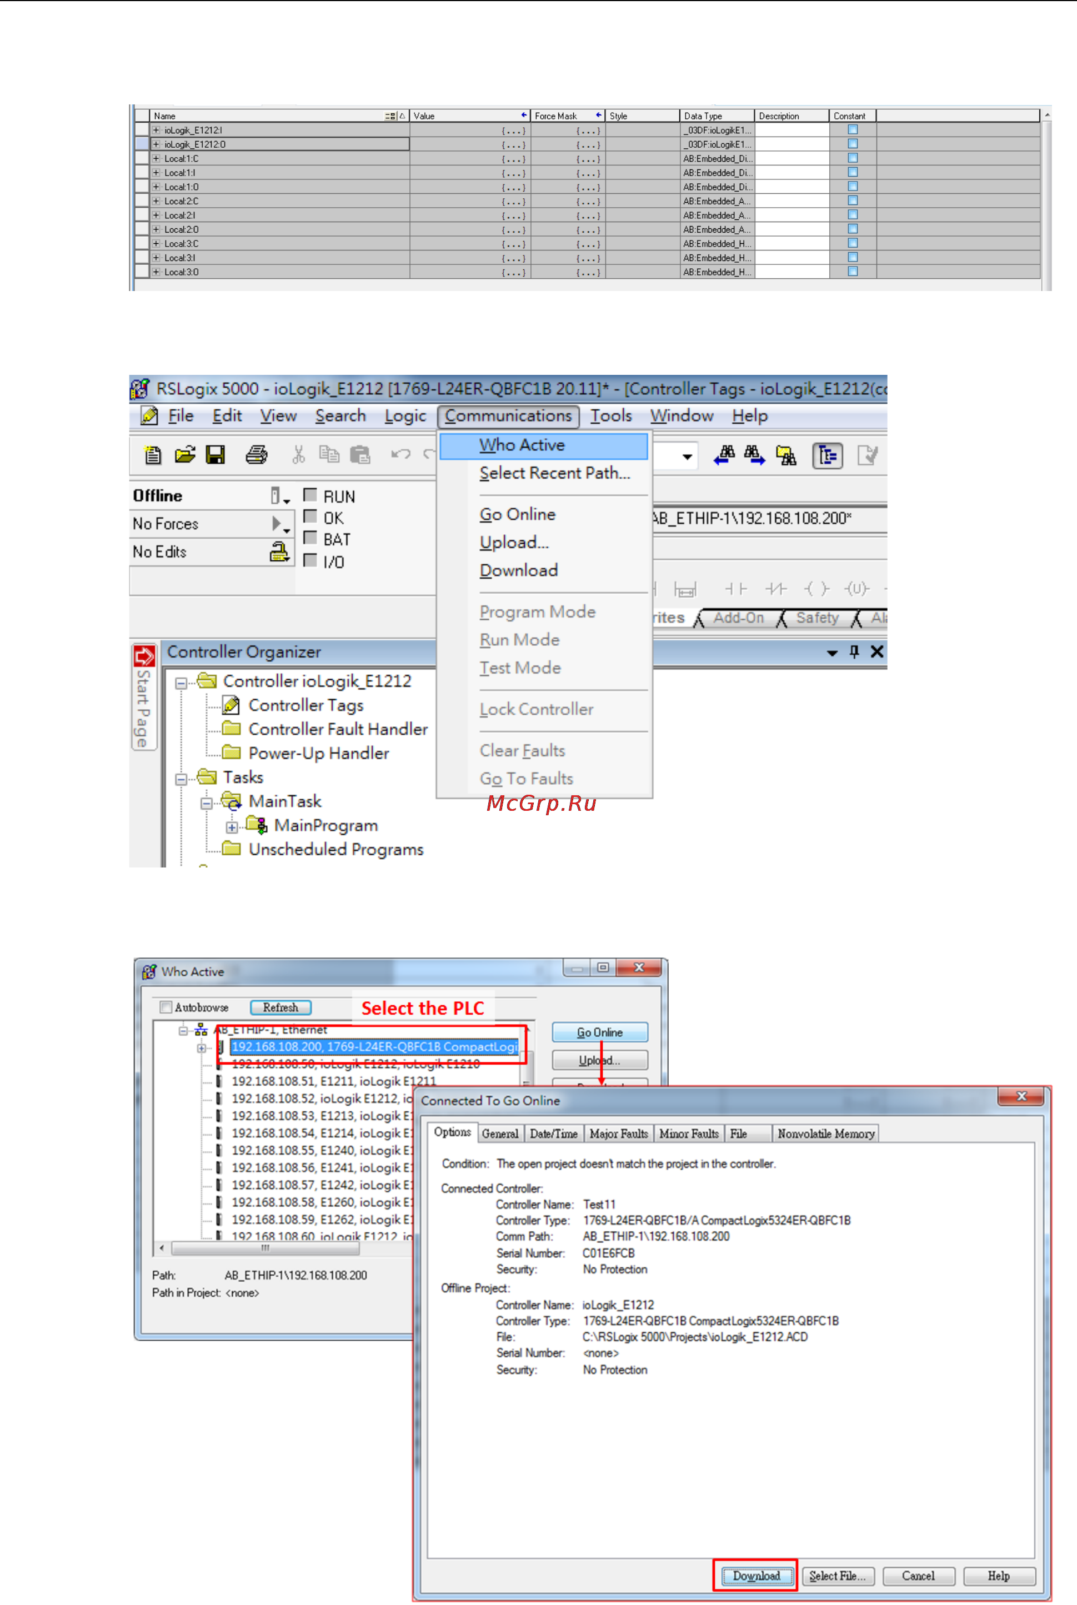Click the Controller Tags pencil icon in tree
This screenshot has height=1605, width=1077.
232,705
